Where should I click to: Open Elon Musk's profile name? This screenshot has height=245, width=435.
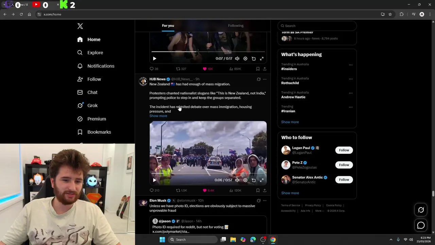coord(158,201)
